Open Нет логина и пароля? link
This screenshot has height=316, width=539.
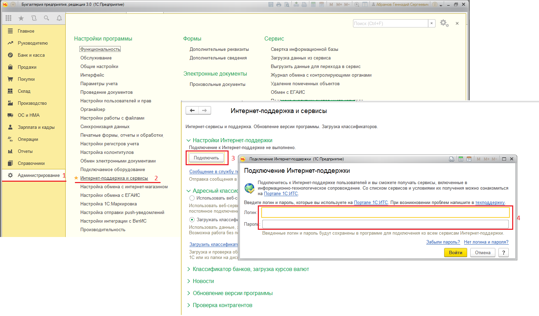[486, 242]
